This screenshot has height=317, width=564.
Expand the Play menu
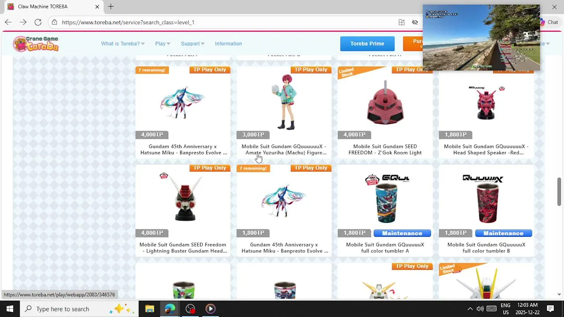click(x=163, y=44)
